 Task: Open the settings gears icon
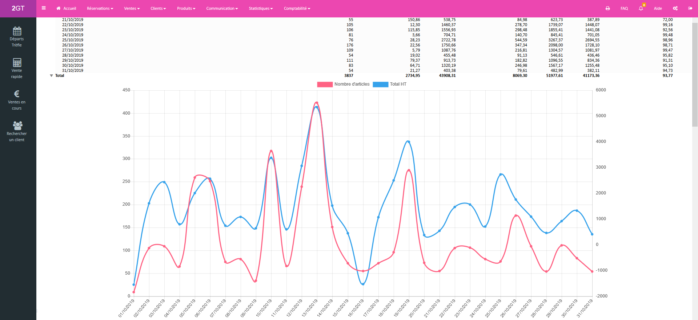click(x=675, y=8)
